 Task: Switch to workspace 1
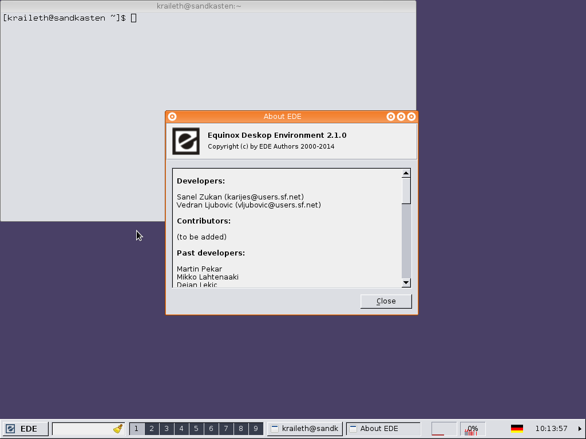[137, 429]
